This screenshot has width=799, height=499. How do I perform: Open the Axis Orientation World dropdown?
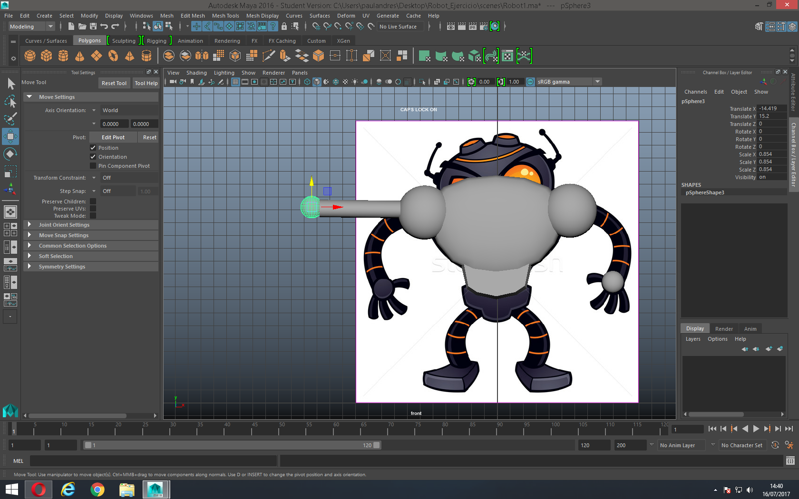pyautogui.click(x=128, y=110)
